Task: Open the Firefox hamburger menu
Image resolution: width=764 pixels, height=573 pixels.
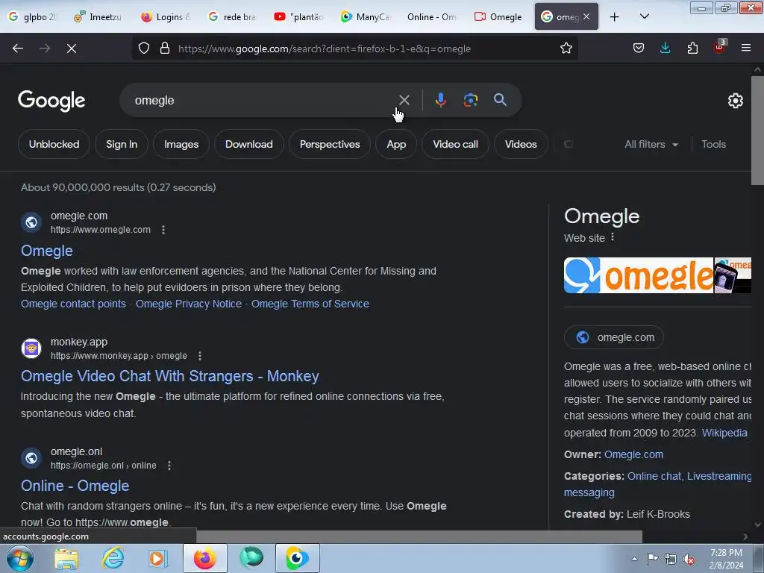Action: coord(746,48)
